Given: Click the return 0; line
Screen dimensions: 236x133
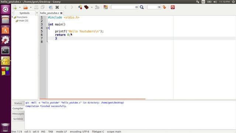Looking at the screenshot, I should pos(63,35).
